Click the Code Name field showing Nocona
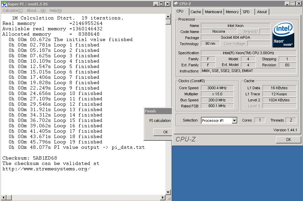This screenshot has height=201, width=303. point(219,31)
